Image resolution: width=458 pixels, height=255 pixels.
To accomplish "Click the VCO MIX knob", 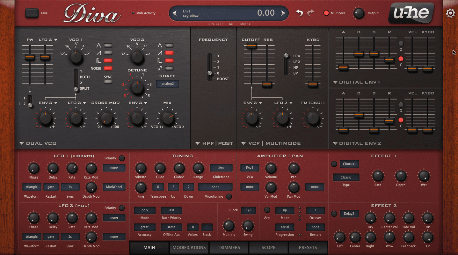I will [x=168, y=118].
